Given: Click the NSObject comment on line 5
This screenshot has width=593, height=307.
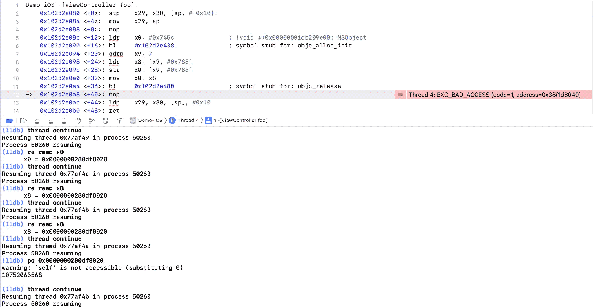Looking at the screenshot, I should click(x=298, y=37).
